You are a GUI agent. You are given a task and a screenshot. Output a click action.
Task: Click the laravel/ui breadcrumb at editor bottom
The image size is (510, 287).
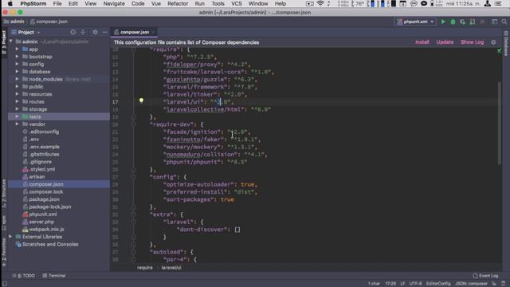[x=171, y=268]
